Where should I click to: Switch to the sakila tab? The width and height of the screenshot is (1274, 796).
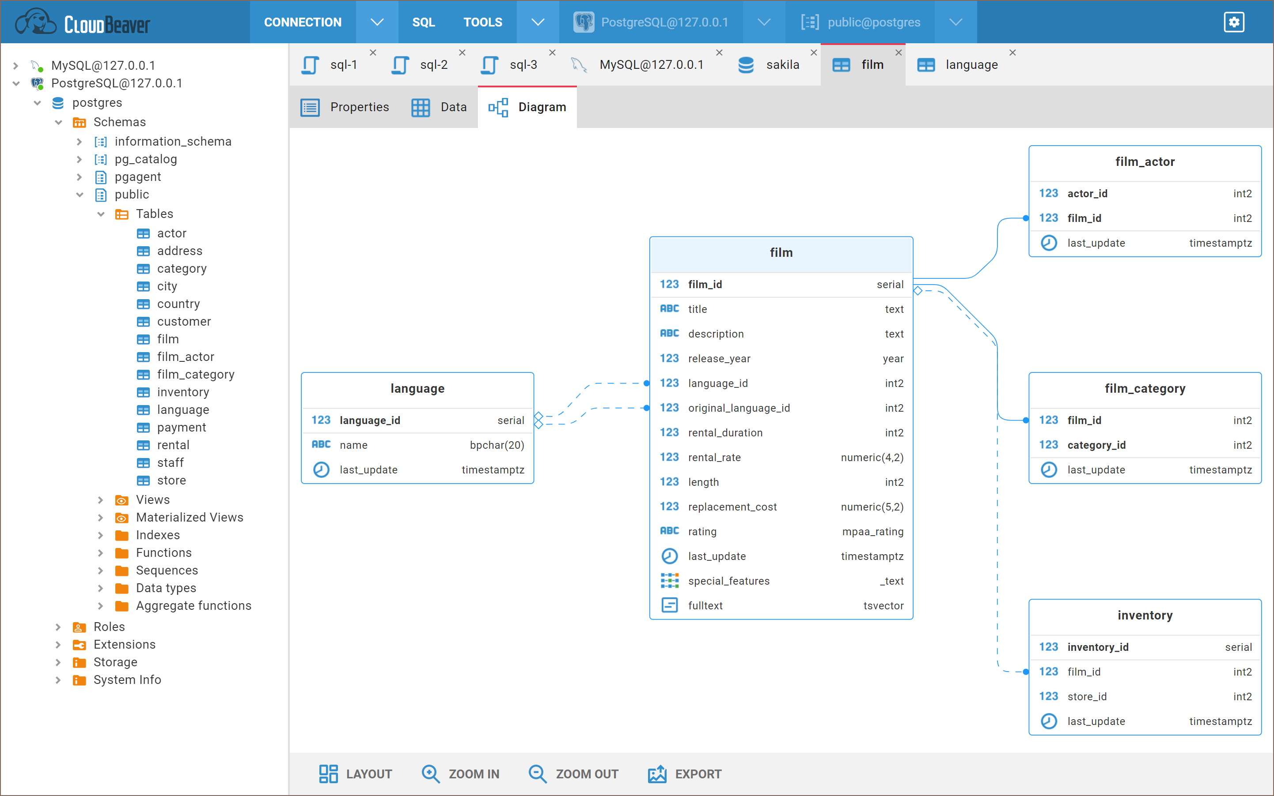pyautogui.click(x=783, y=64)
